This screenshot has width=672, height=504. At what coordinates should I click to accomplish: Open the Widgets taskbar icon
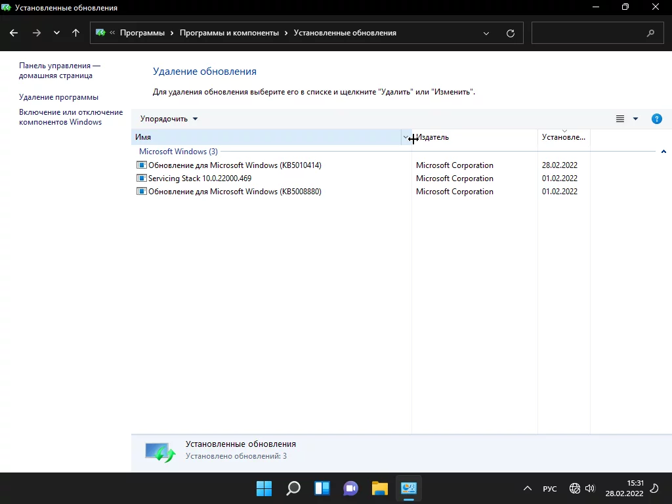click(322, 488)
